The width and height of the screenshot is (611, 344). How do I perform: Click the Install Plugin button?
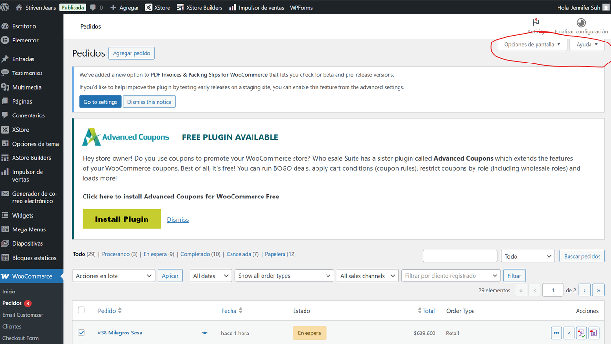[122, 219]
